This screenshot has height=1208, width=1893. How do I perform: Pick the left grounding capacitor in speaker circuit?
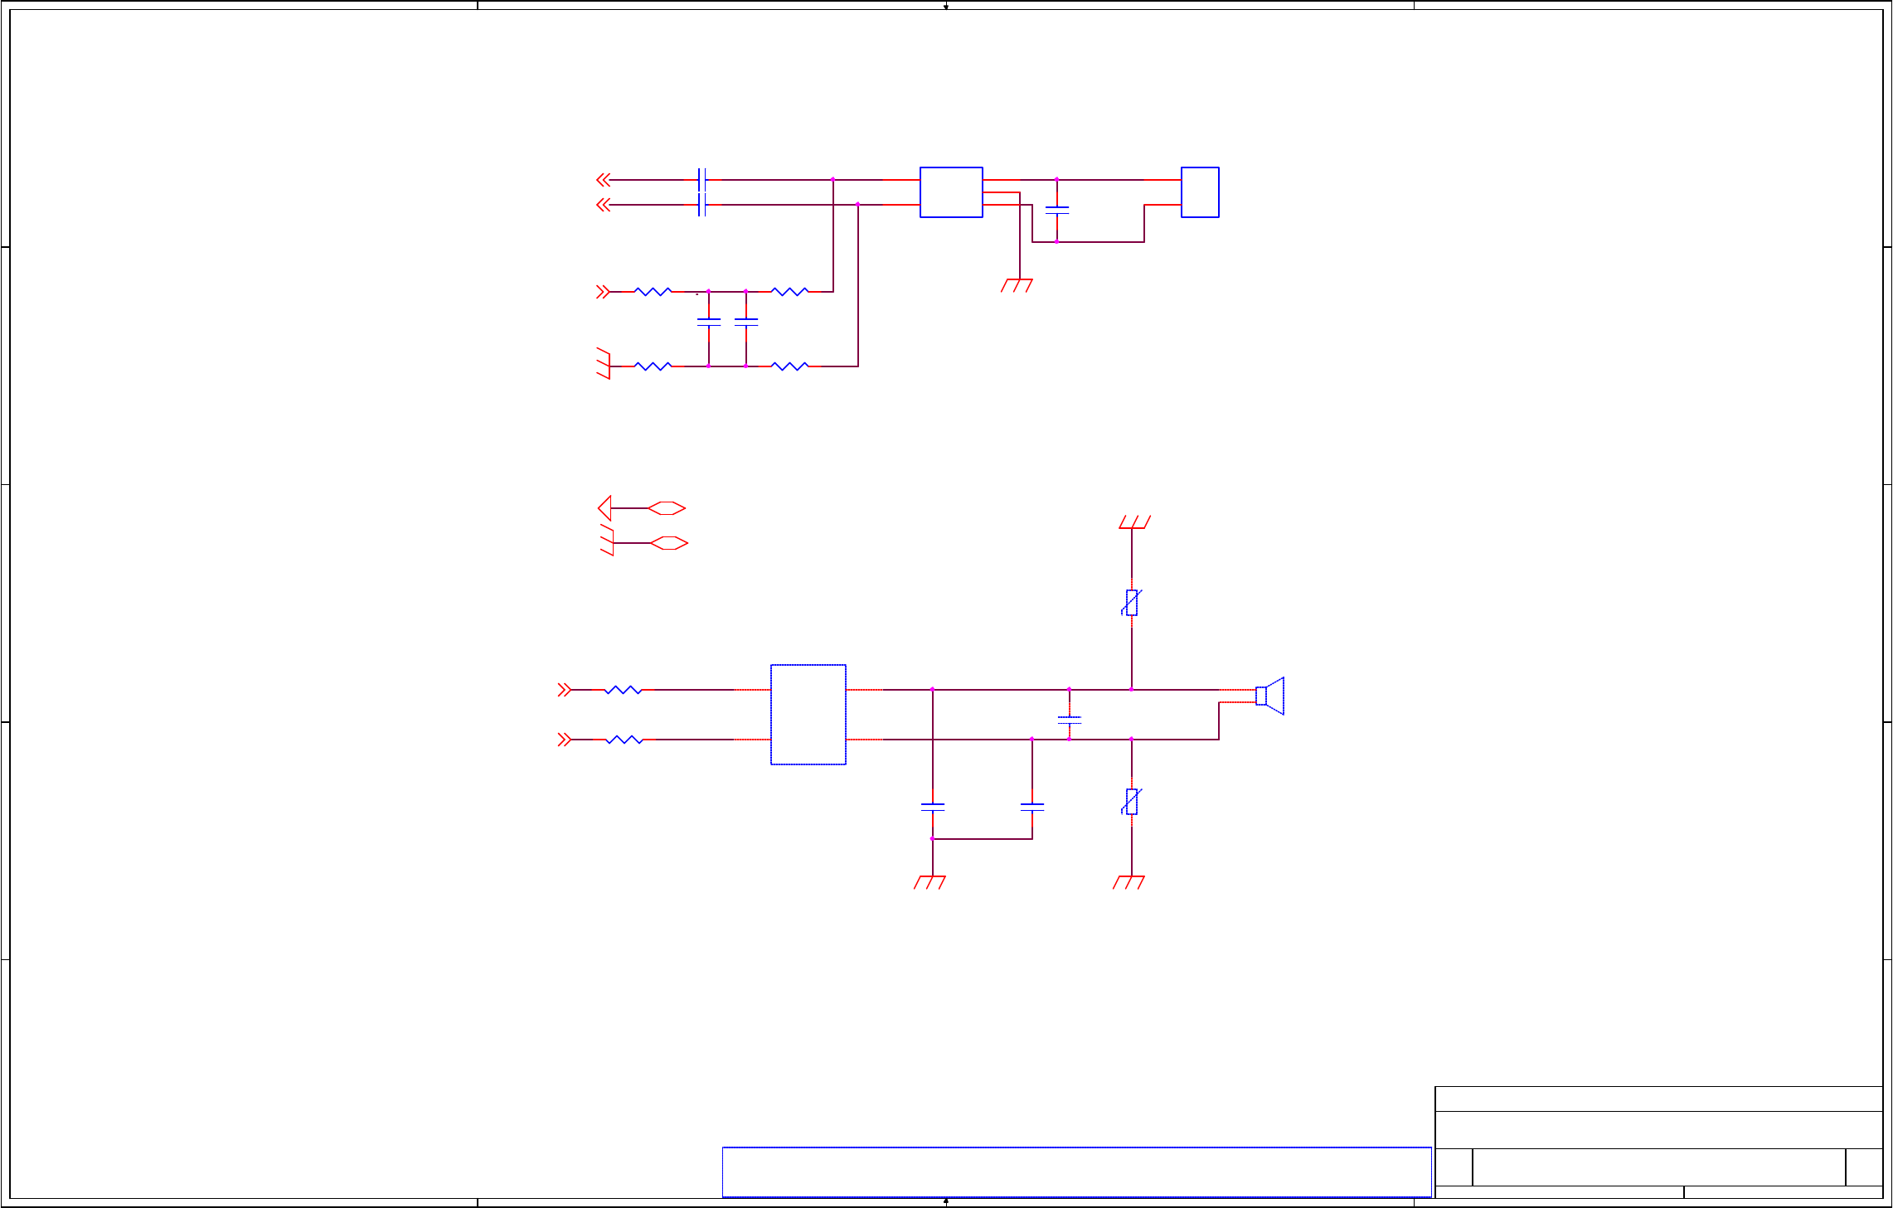[x=933, y=807]
